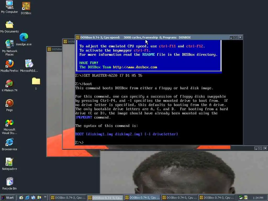Switch to the first DOSBox taskbar button

click(x=68, y=198)
